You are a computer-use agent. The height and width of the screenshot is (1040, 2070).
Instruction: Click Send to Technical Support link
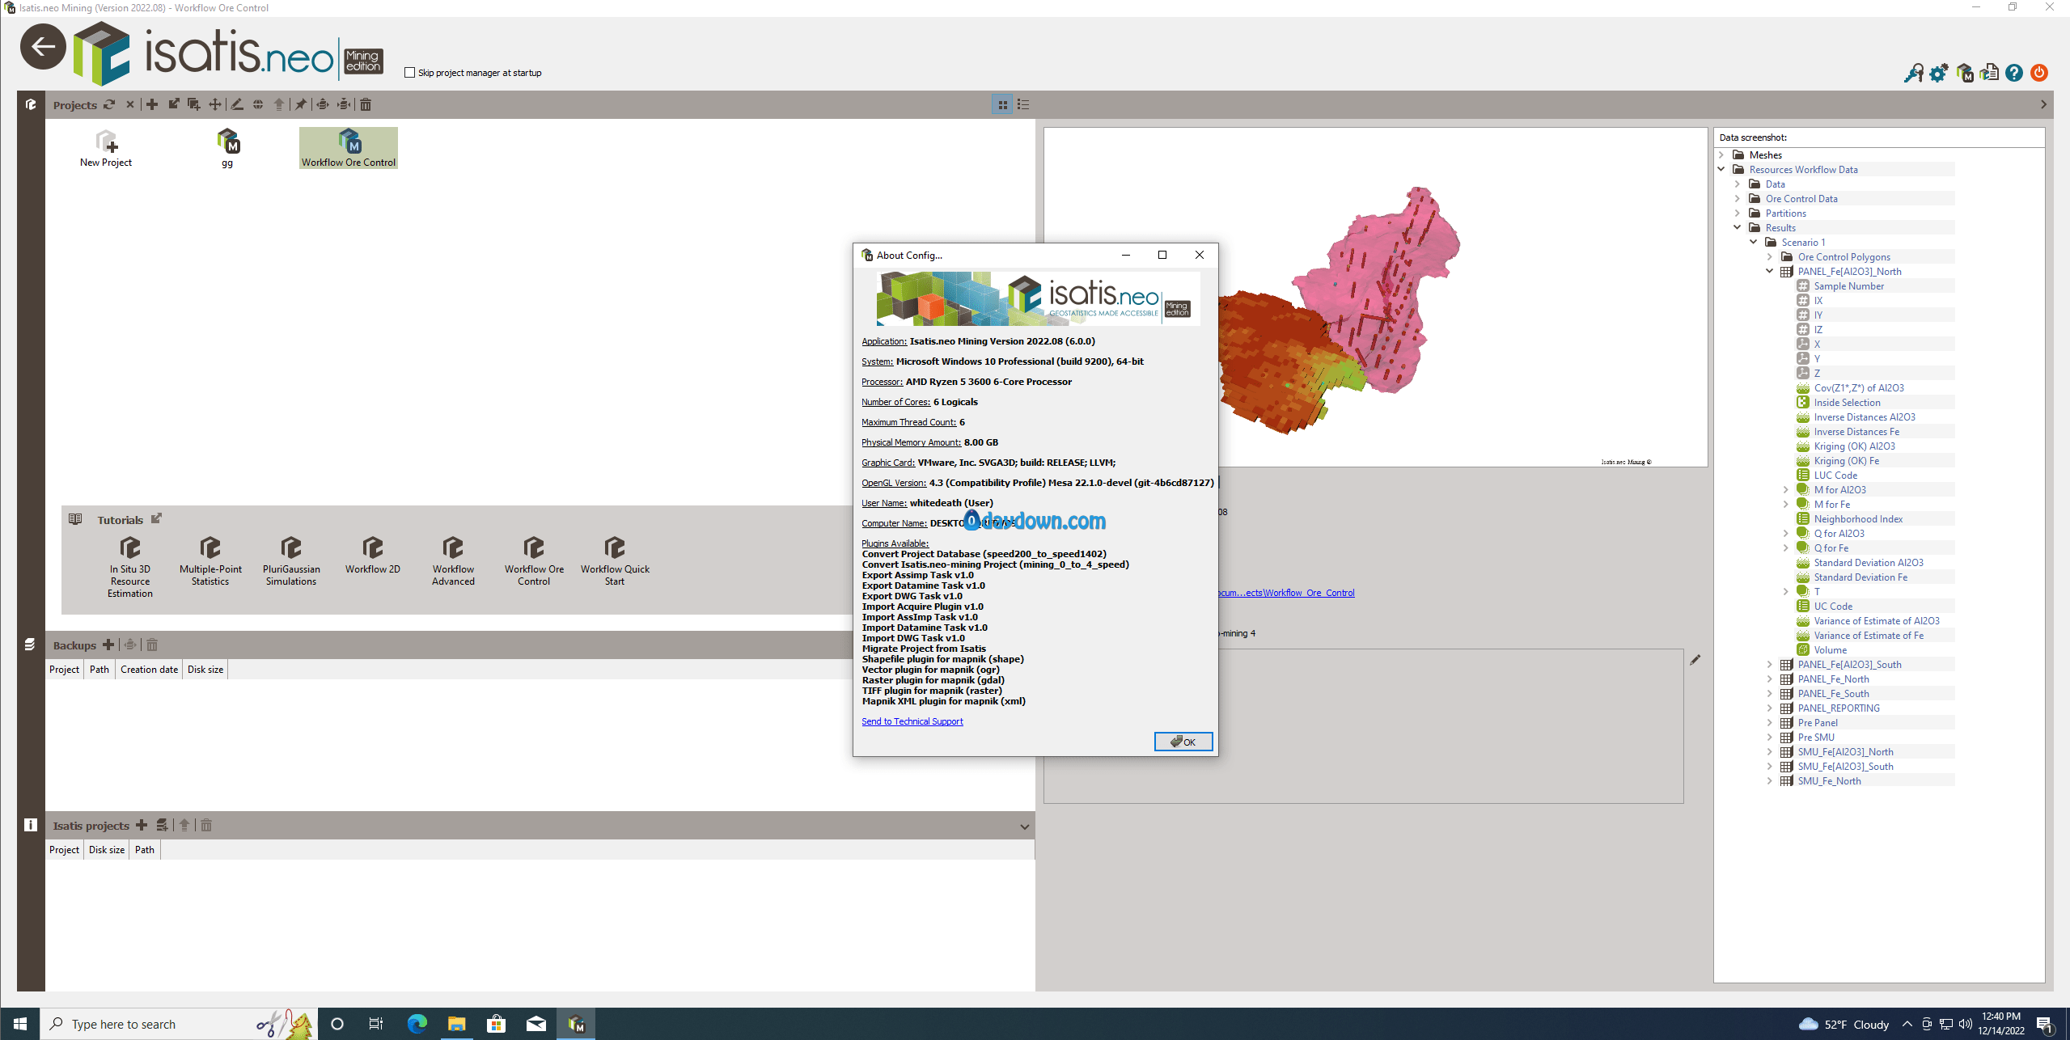click(912, 721)
